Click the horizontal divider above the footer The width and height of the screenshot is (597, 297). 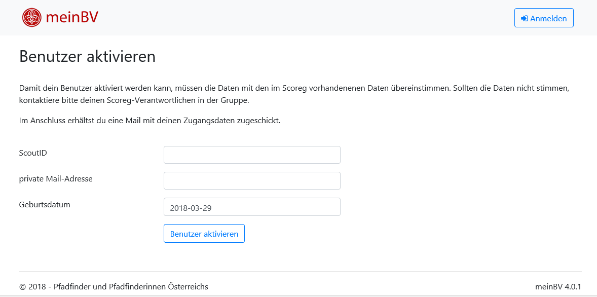point(301,272)
